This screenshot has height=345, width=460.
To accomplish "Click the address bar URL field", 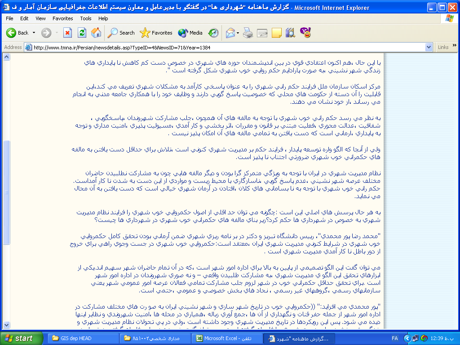I will pos(225,47).
